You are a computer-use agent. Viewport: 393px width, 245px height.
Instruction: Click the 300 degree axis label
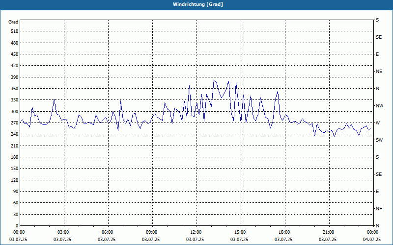(15, 112)
